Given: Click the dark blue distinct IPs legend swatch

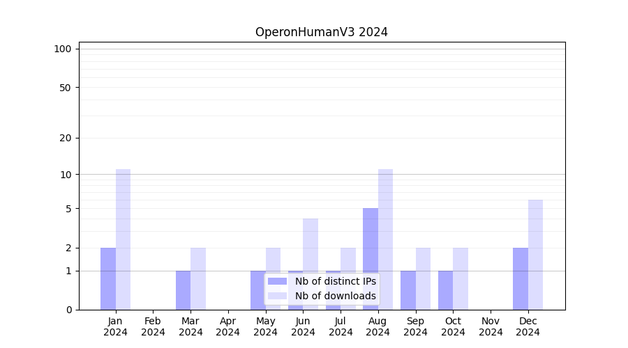Looking at the screenshot, I should tap(277, 281).
